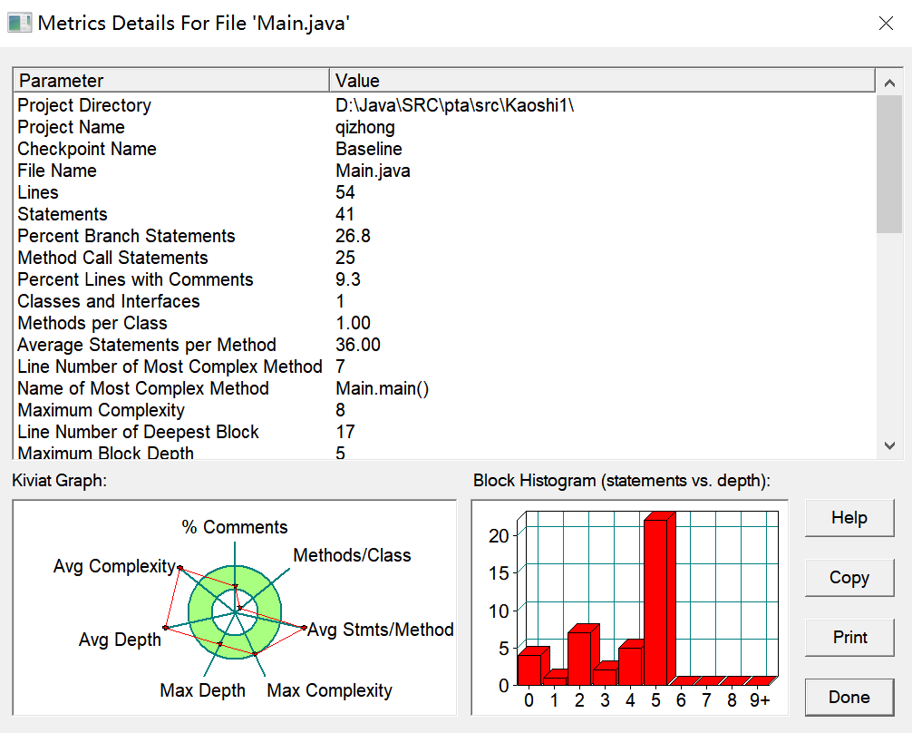Click the Avg Stmts/Method axis label
912x733 pixels.
click(x=381, y=630)
